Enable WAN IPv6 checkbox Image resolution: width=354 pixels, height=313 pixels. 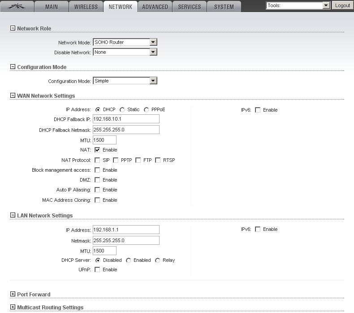(258, 110)
